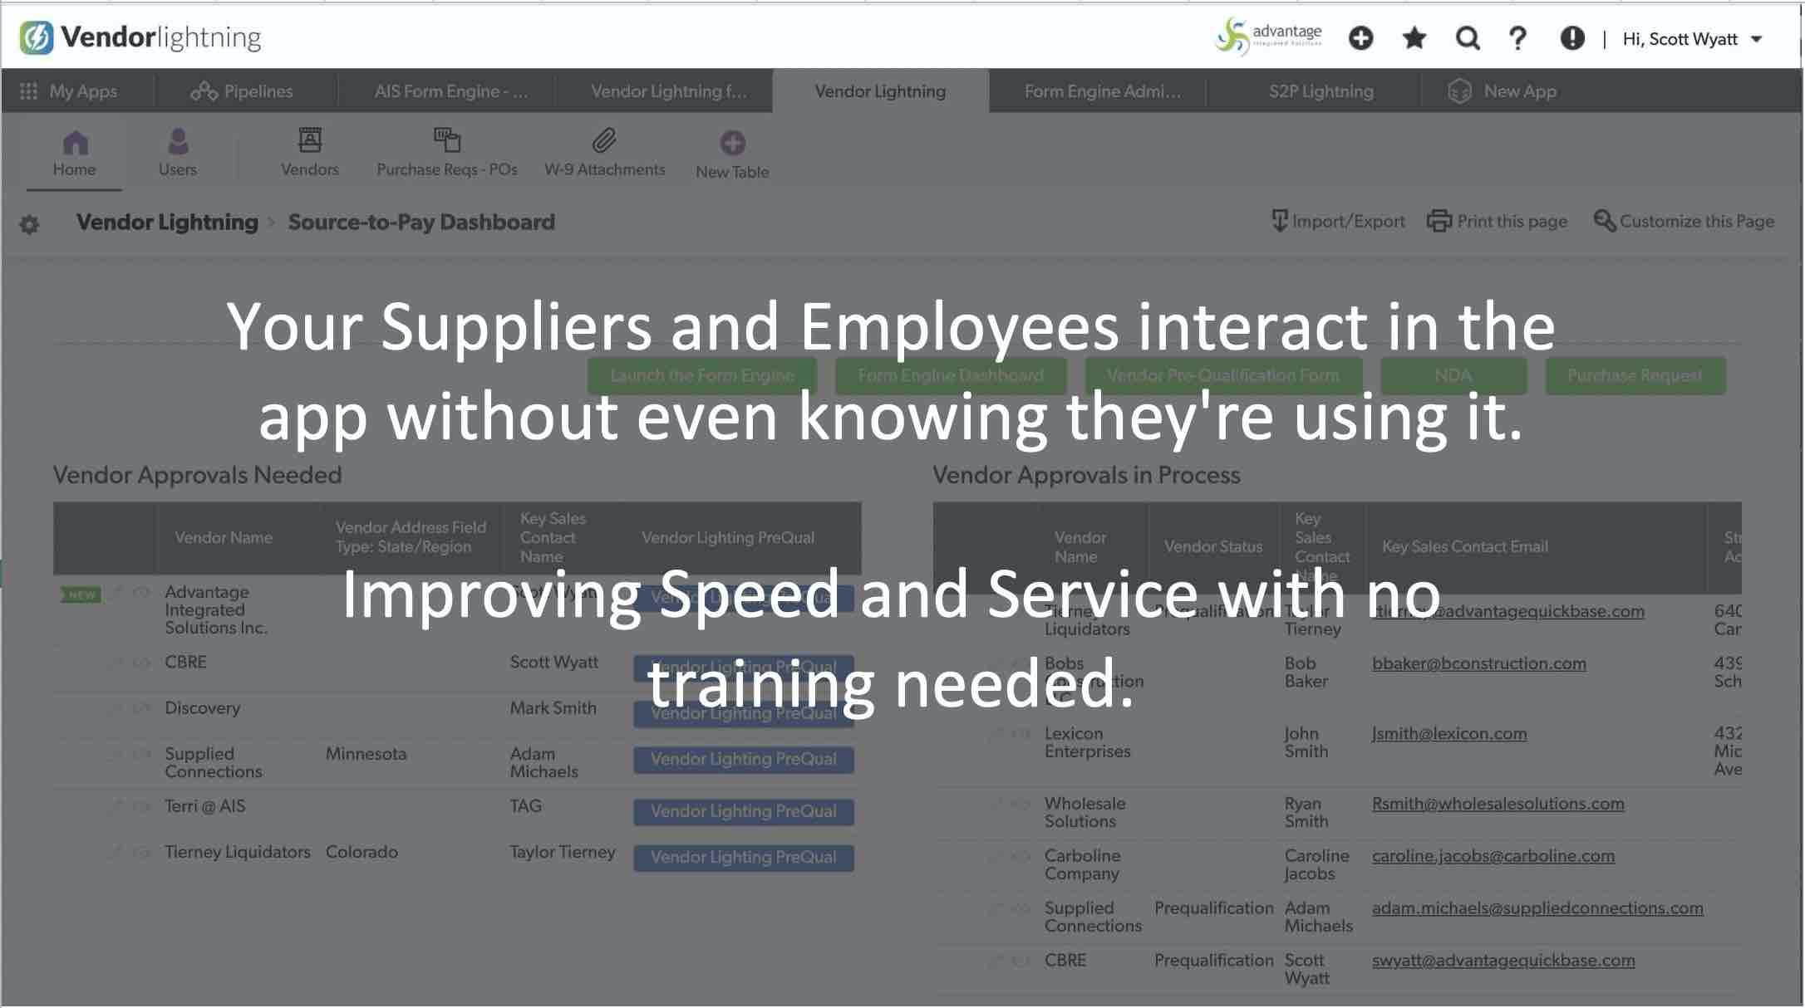This screenshot has width=1805, height=1008.
Task: Click adam.michaels@suppliedconnections.com email link
Action: [x=1537, y=908]
